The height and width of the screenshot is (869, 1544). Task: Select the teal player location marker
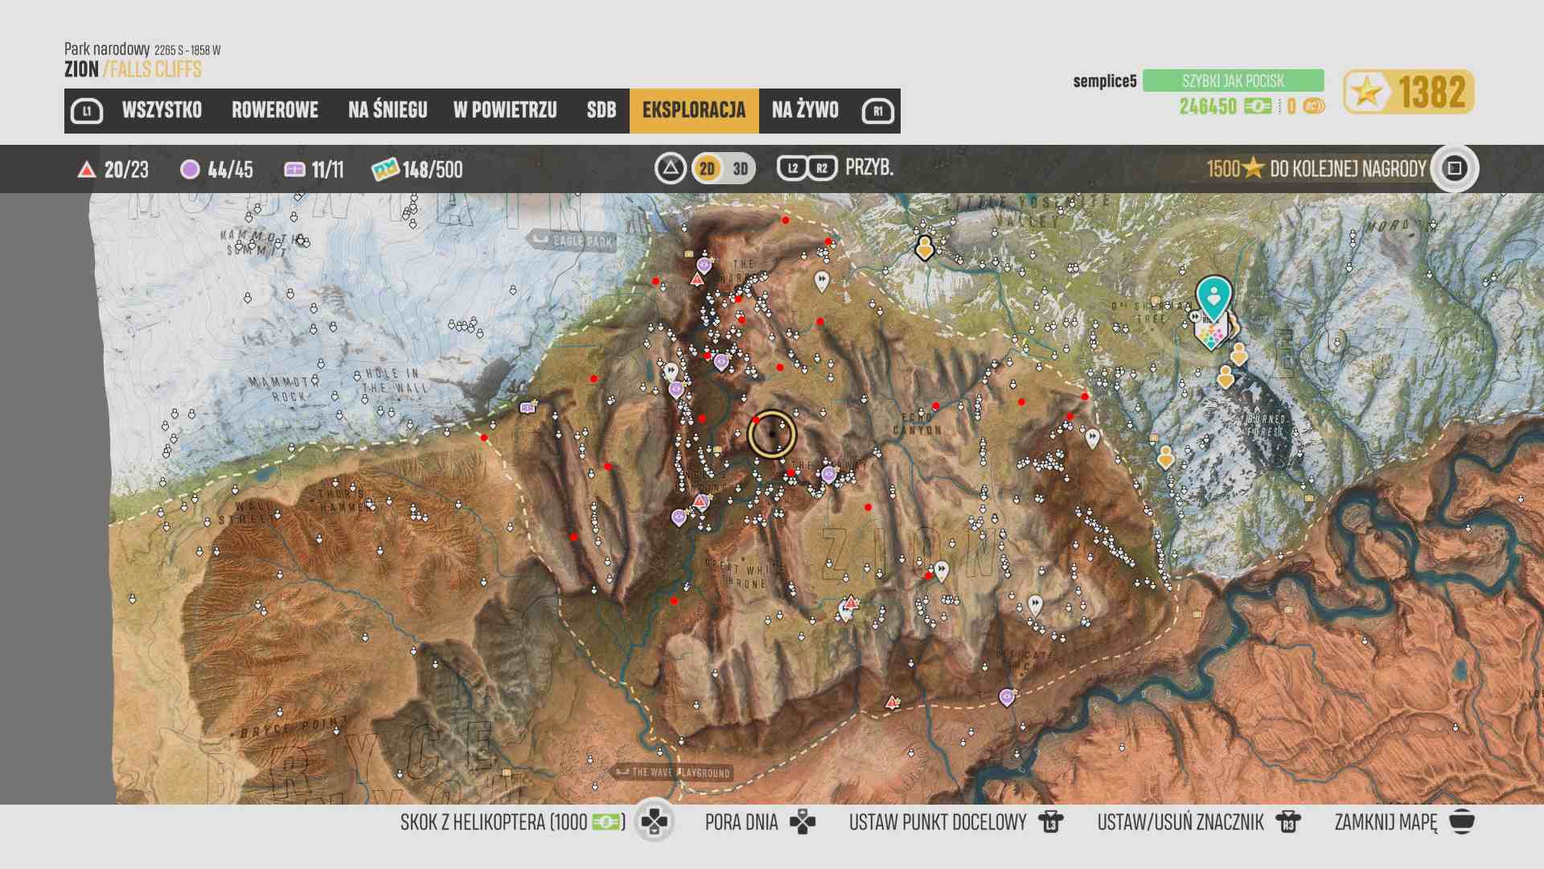tap(1213, 295)
